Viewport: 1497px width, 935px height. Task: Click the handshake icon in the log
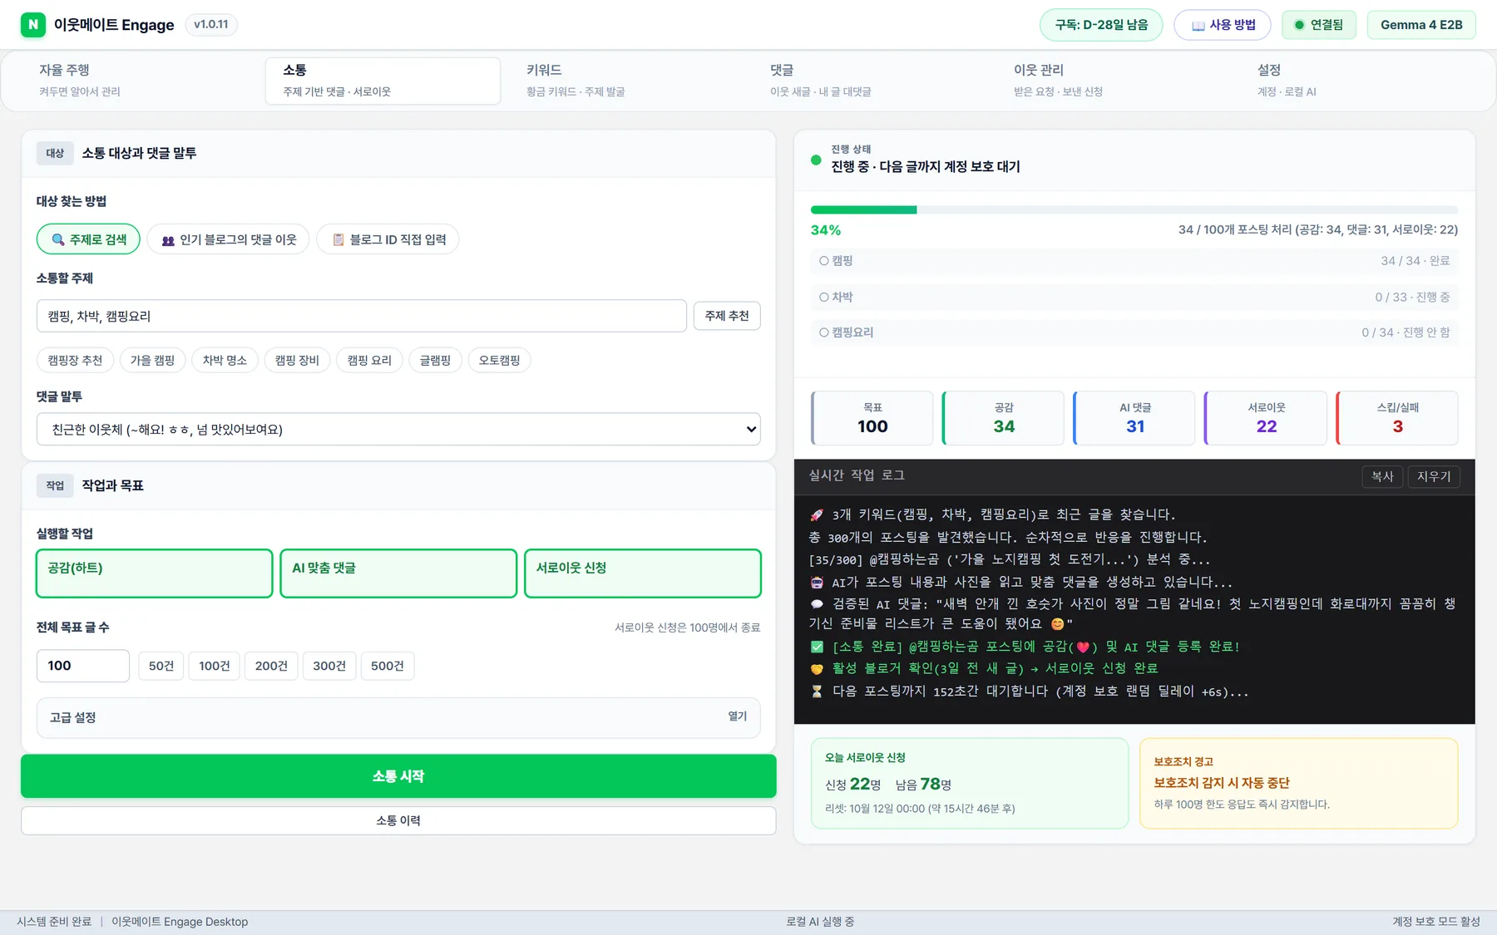[x=817, y=669]
